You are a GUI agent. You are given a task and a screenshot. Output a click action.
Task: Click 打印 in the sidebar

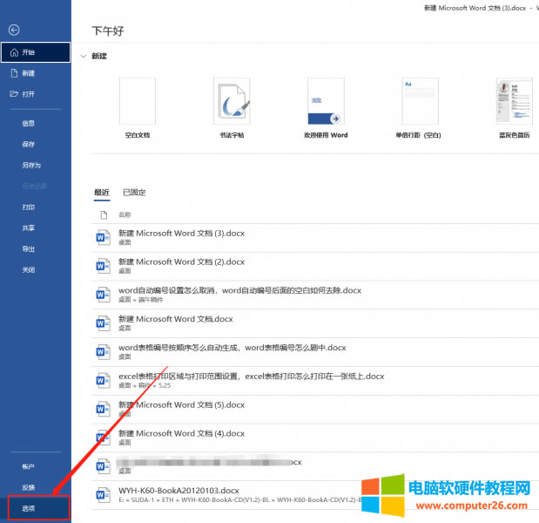(x=29, y=207)
